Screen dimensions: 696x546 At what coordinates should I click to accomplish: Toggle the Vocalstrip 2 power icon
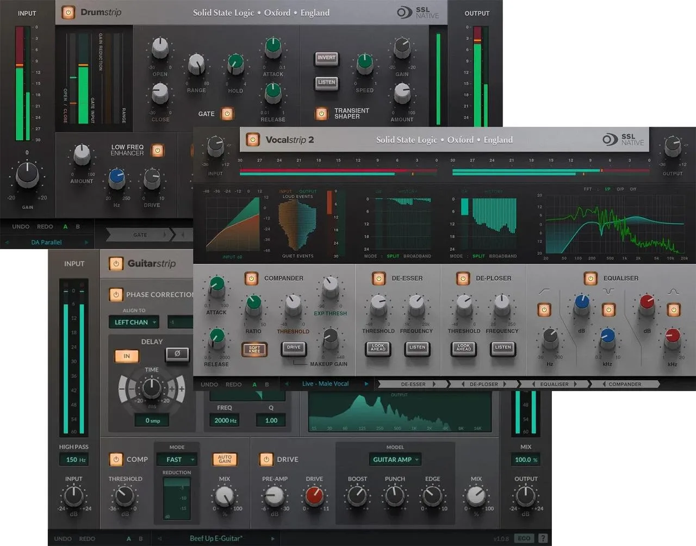pos(252,140)
